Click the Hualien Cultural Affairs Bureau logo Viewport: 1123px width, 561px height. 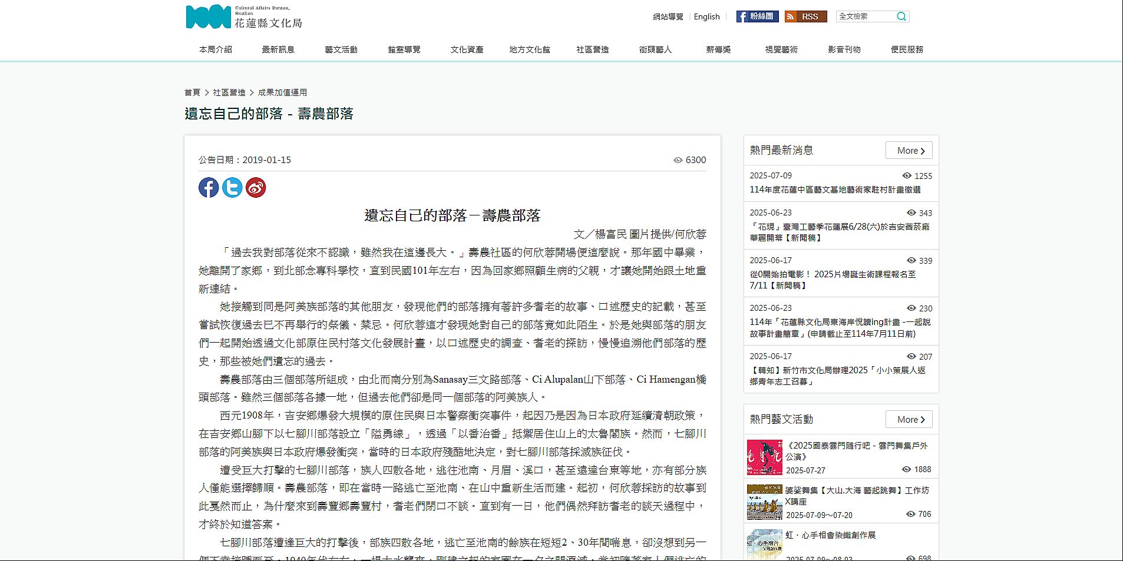(x=243, y=16)
